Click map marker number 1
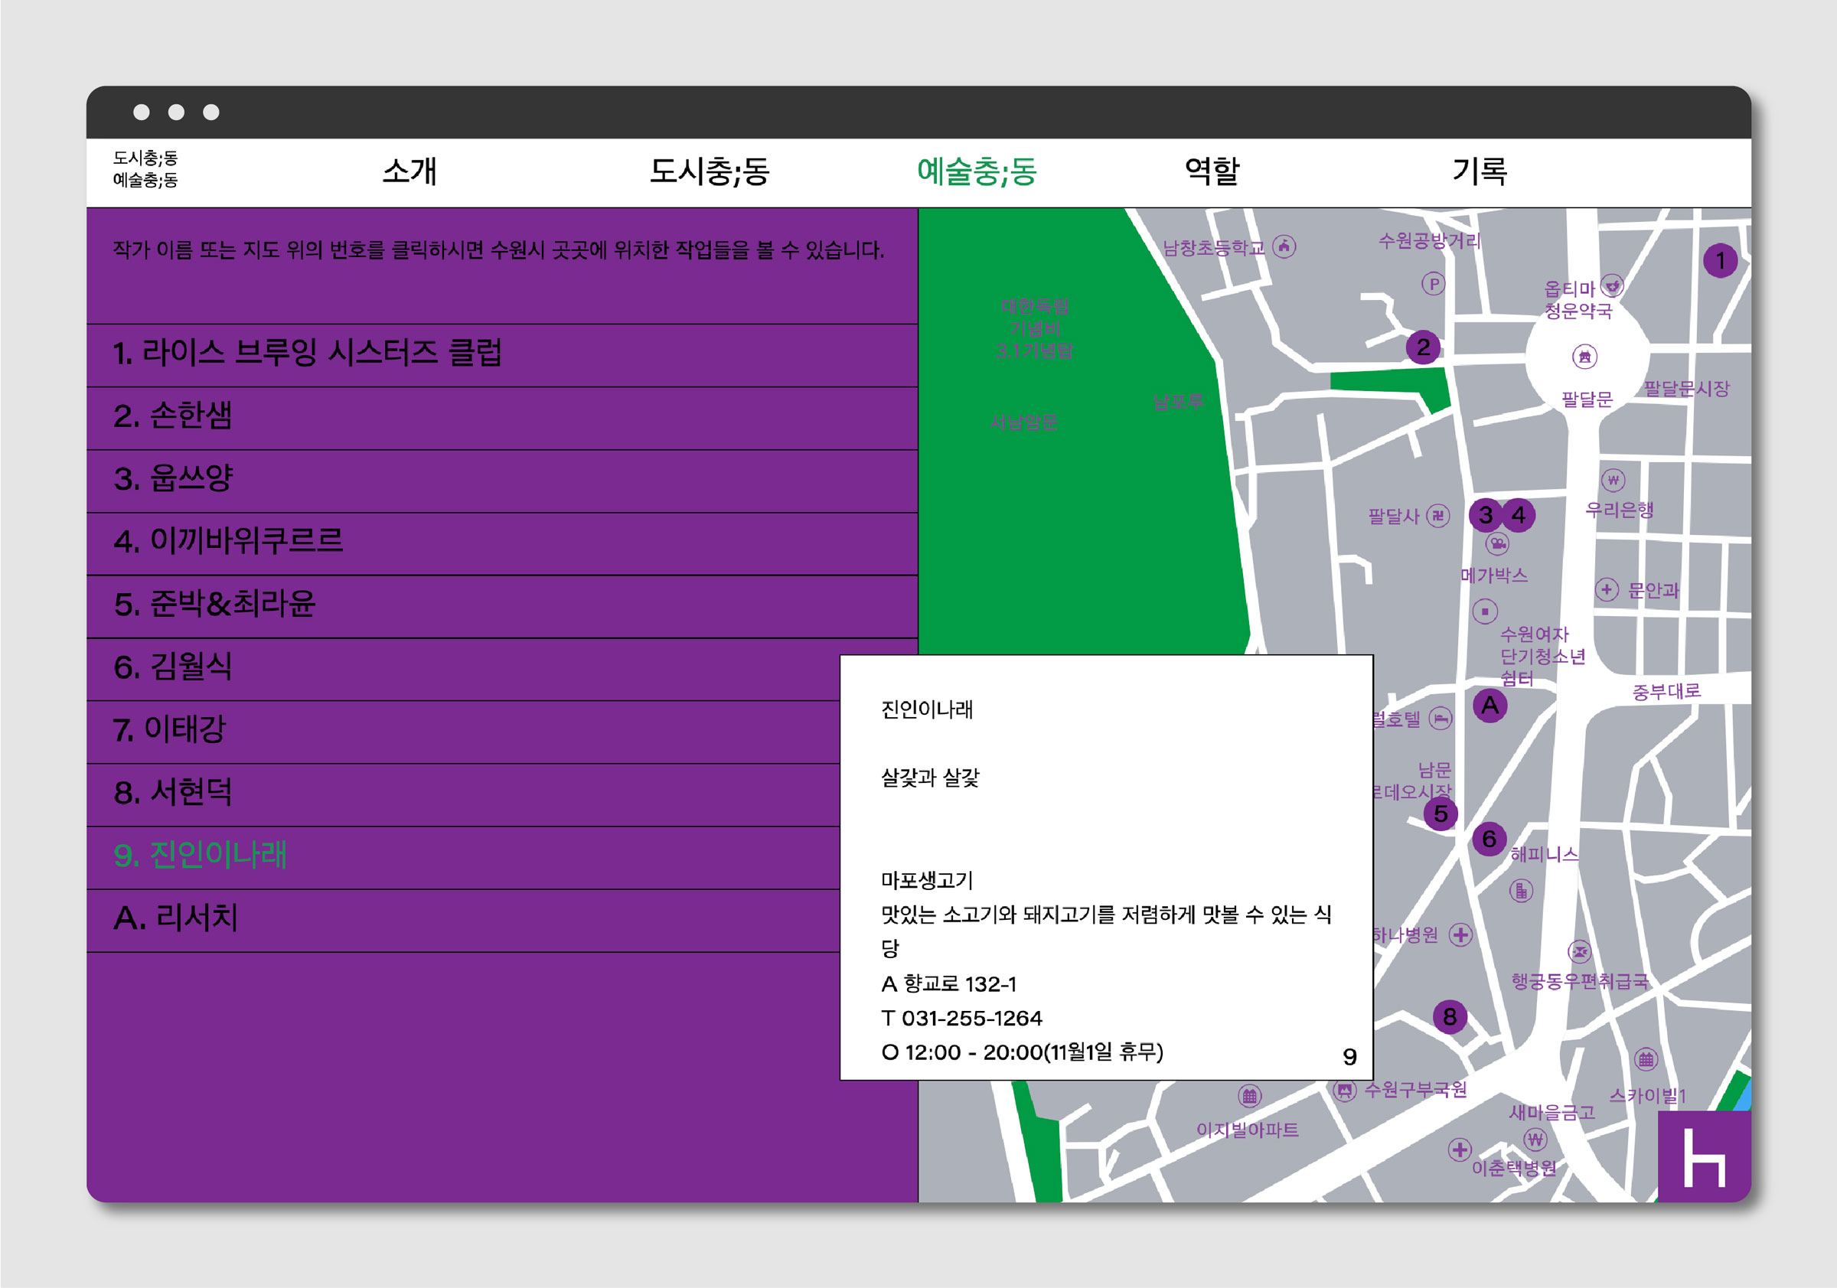 click(x=1720, y=261)
